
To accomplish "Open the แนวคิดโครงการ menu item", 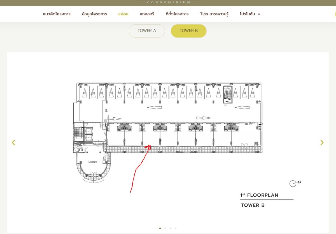I will click(x=57, y=14).
